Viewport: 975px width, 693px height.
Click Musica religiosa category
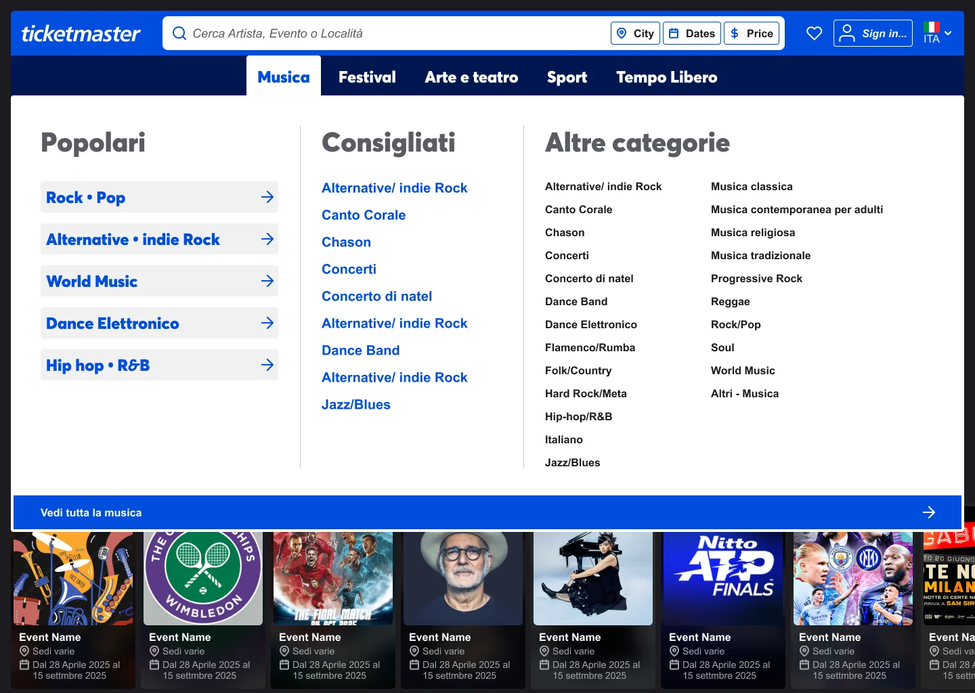[x=753, y=232]
